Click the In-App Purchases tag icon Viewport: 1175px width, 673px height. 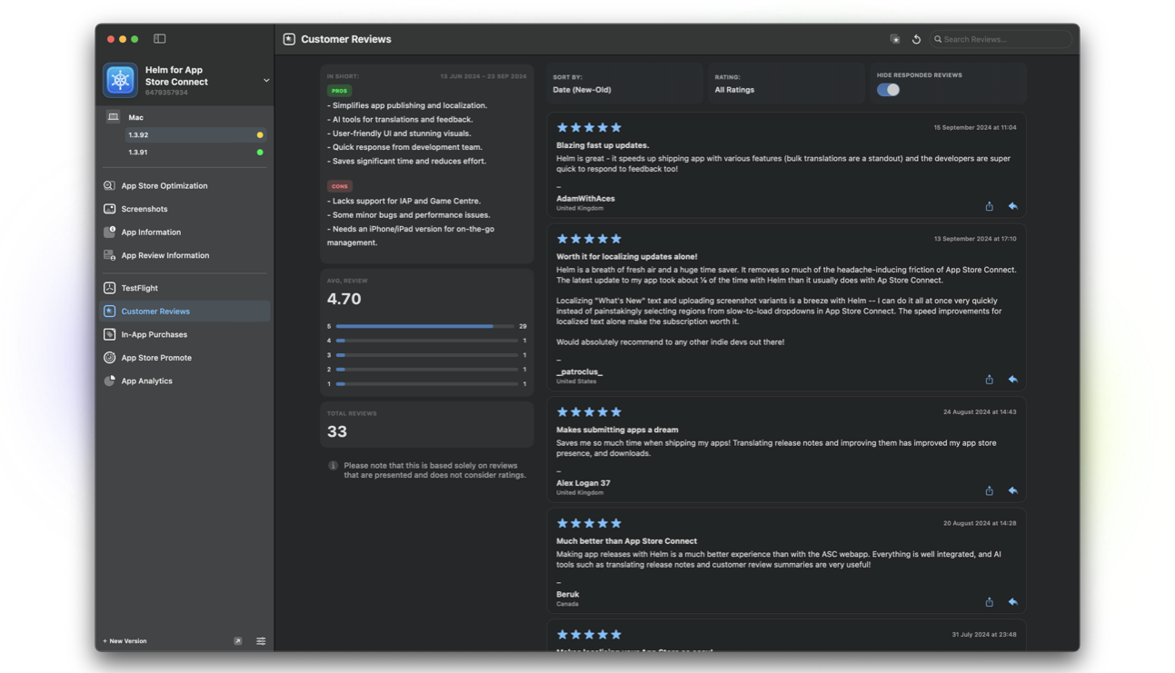point(109,334)
